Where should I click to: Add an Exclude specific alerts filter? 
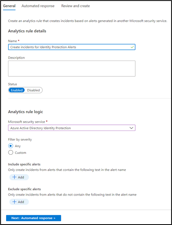(19, 202)
